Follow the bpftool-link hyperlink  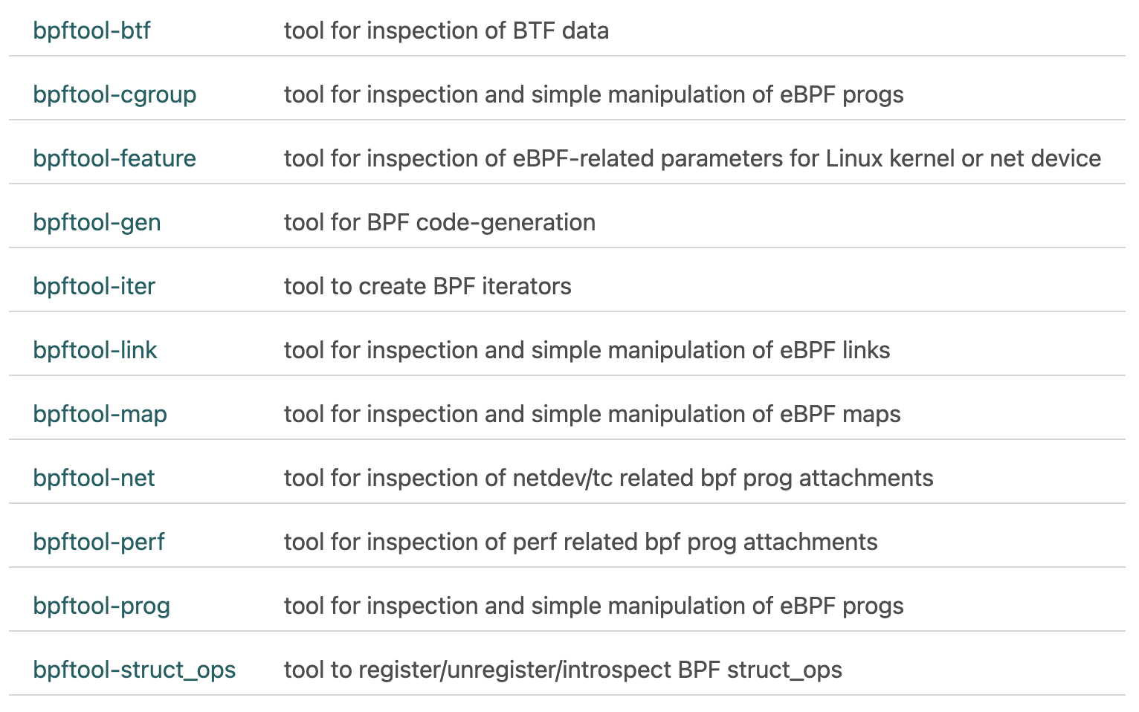95,350
